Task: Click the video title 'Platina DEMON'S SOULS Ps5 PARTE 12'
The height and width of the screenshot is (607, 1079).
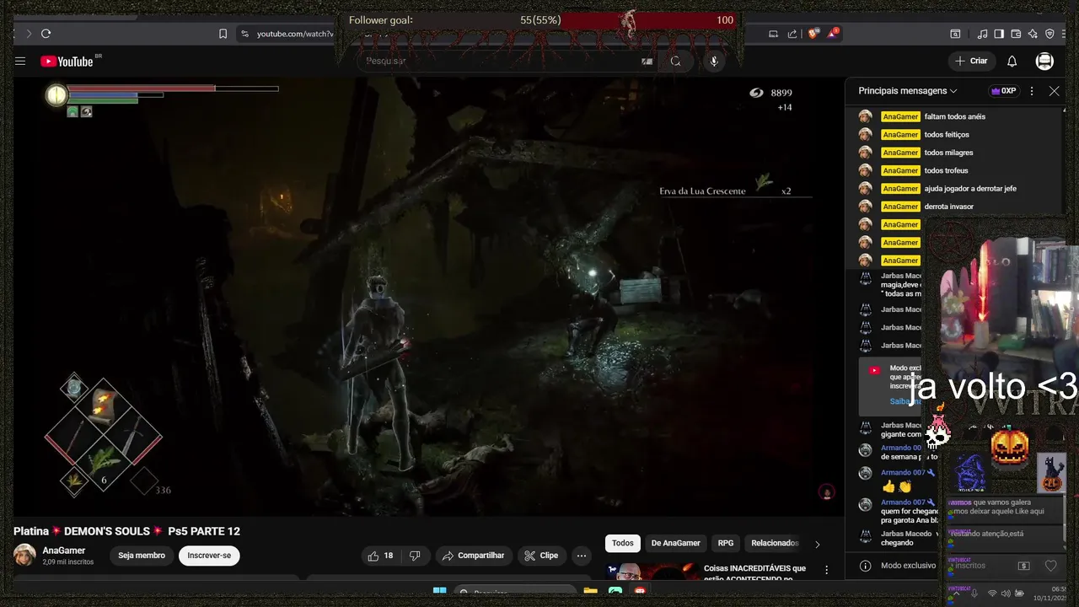Action: (126, 531)
